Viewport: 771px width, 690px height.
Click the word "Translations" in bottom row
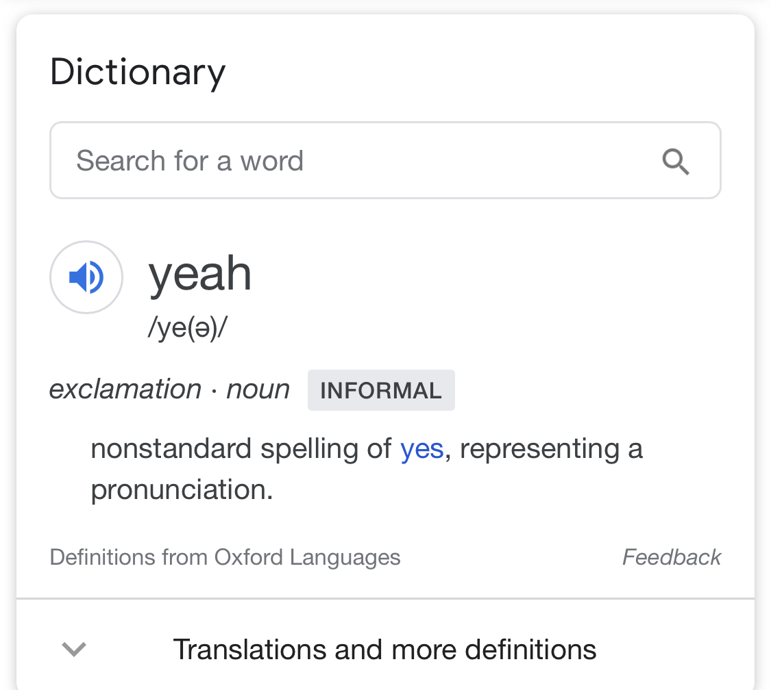pos(249,649)
